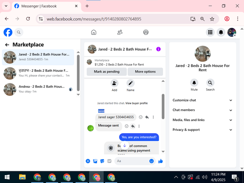React to the Message sent bubble
The height and width of the screenshot is (183, 244).
[x=126, y=126]
